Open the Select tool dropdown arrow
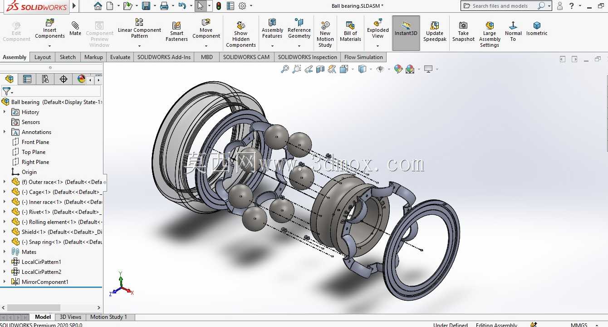This screenshot has height=327, width=608. click(209, 6)
